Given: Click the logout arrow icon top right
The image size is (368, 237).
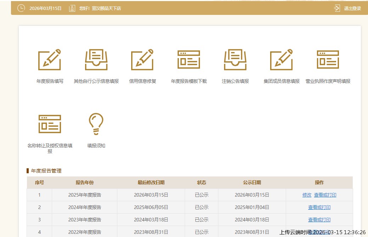Looking at the screenshot, I should coord(336,7).
